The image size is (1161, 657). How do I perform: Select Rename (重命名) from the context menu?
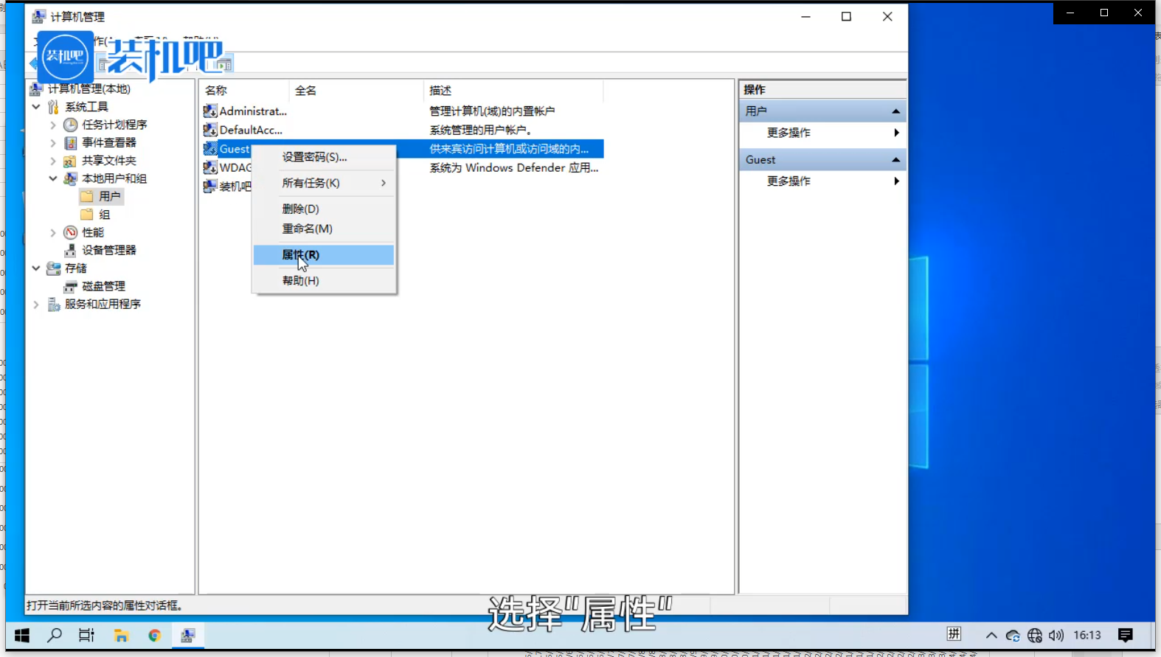[307, 229]
